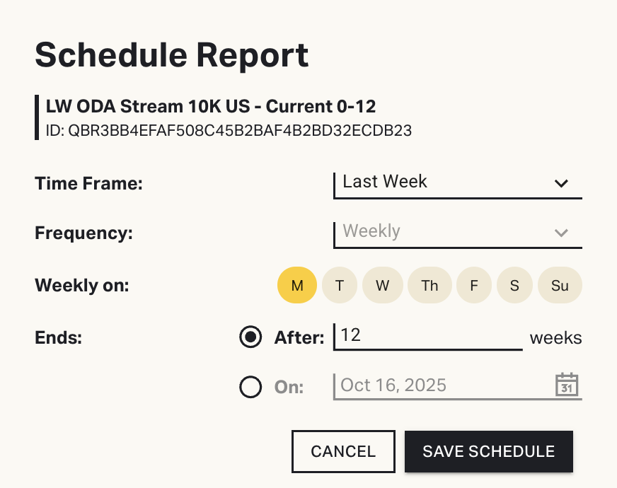Screen dimensions: 617x488
Task: Click the Cancel button
Action: 343,451
